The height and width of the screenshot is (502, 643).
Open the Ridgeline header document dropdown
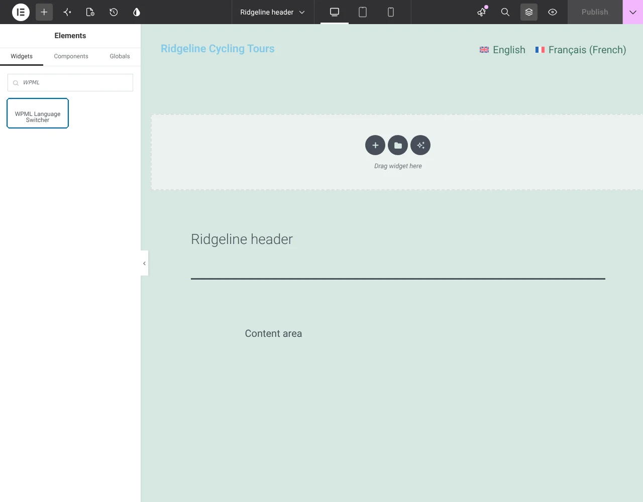pos(273,12)
